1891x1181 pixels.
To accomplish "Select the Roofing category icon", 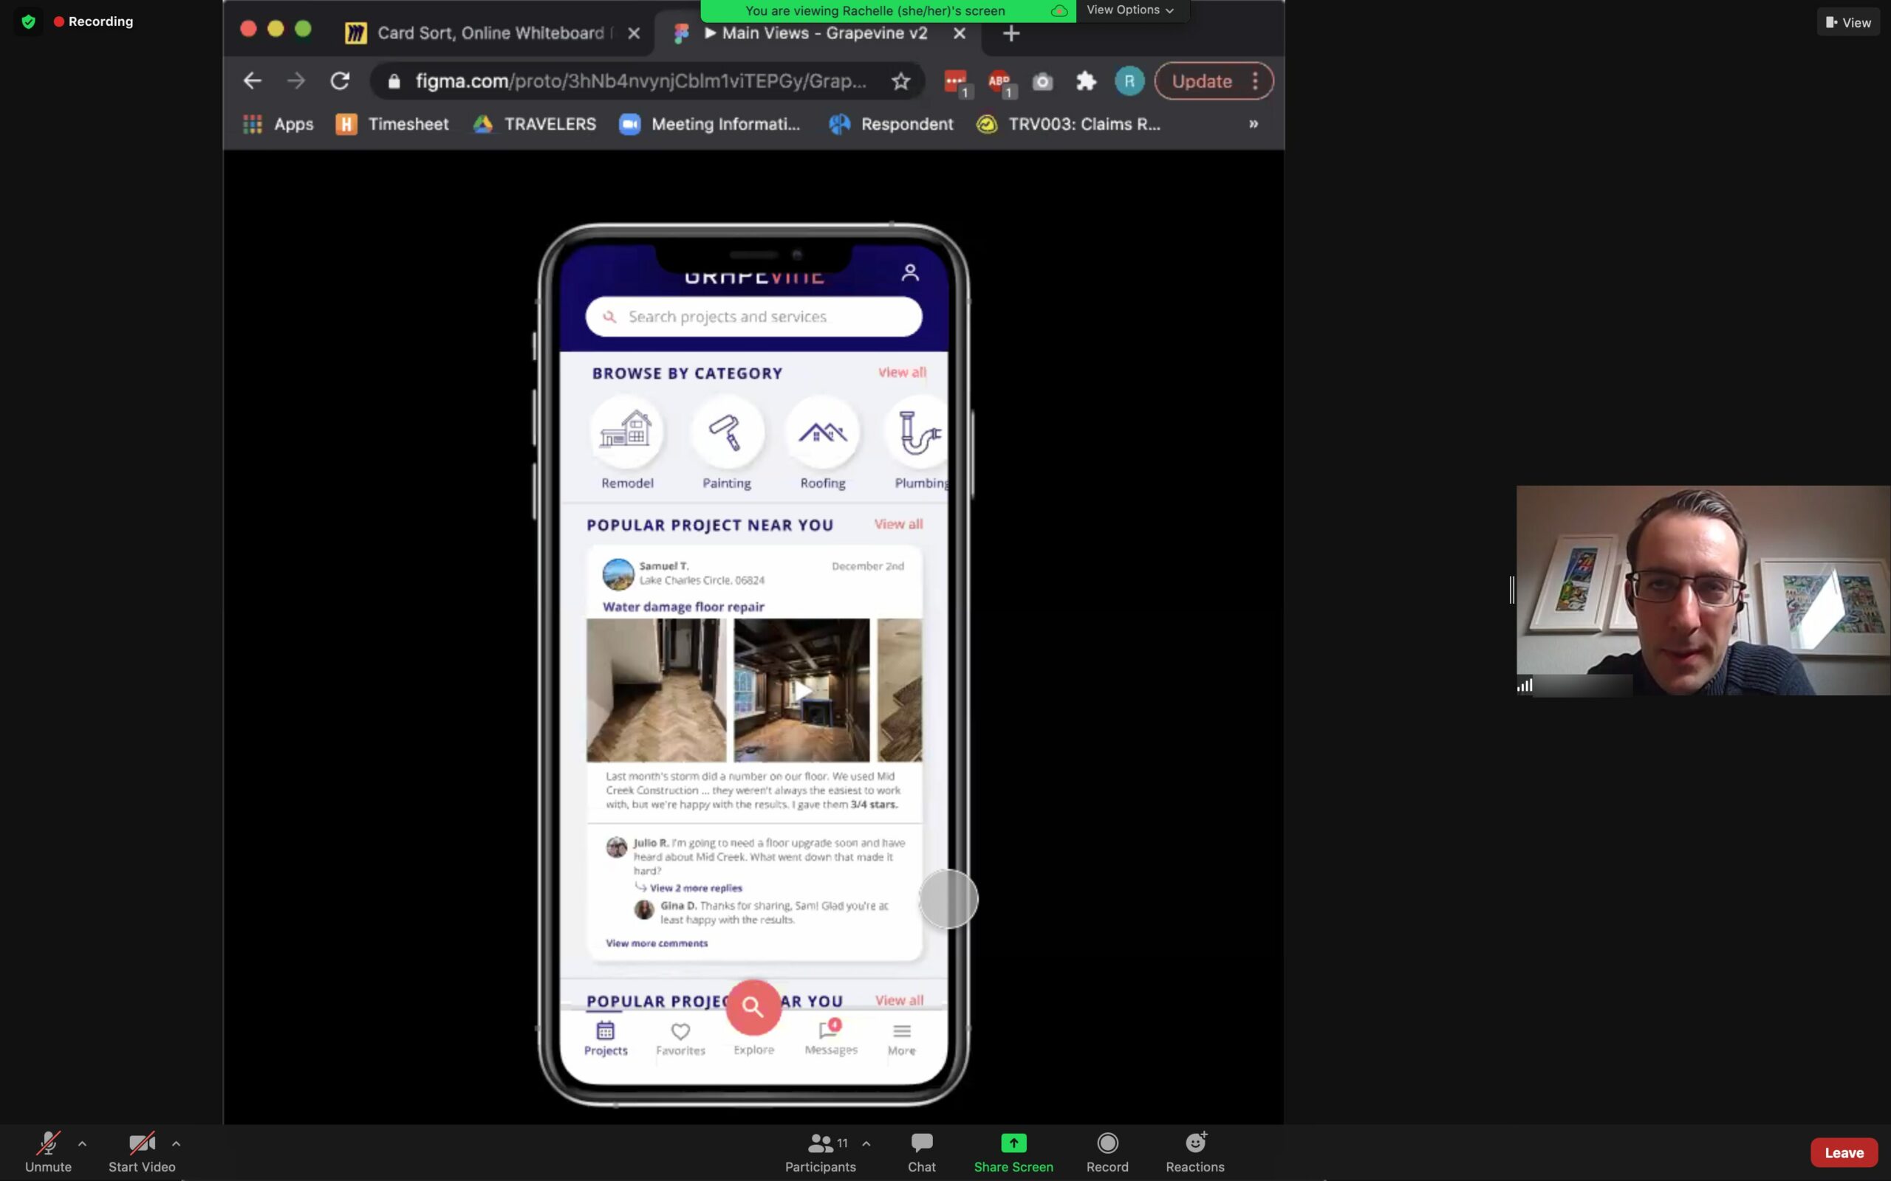I will [x=822, y=432].
